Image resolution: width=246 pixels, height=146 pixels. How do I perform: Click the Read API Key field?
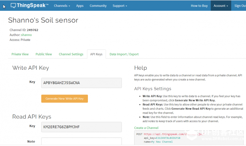(x=81, y=127)
